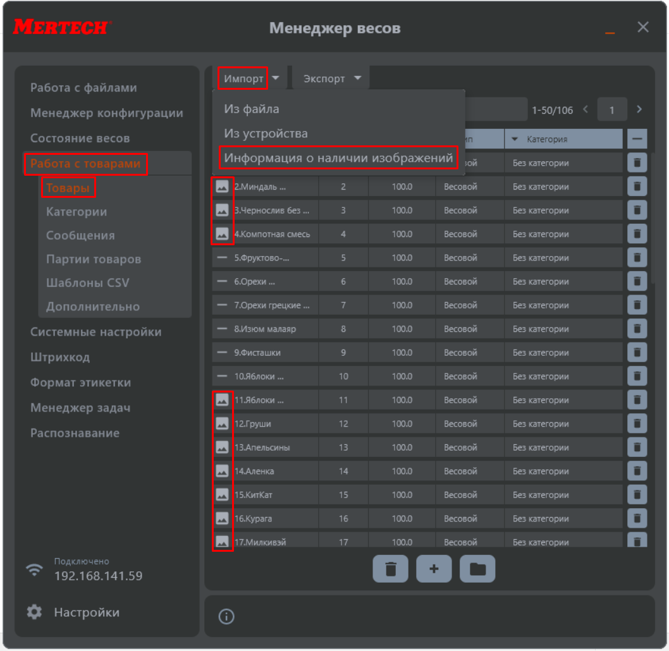Go to Шаблоны CSV section
Viewport: 669px width, 651px height.
(87, 283)
